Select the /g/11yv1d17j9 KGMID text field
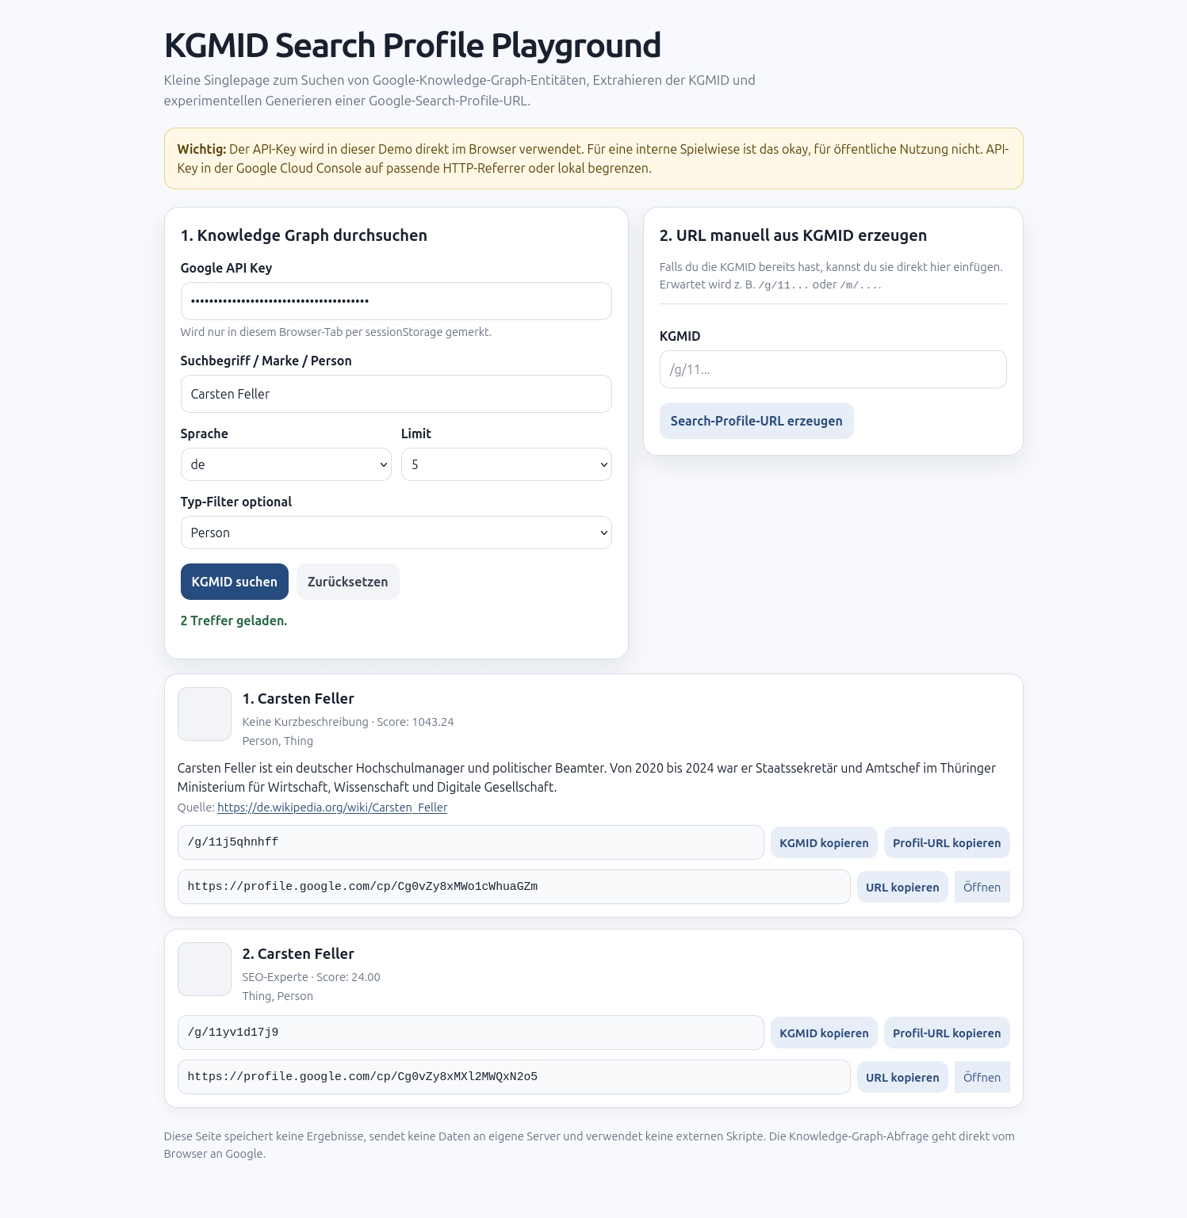Viewport: 1187px width, 1218px height. tap(471, 1033)
